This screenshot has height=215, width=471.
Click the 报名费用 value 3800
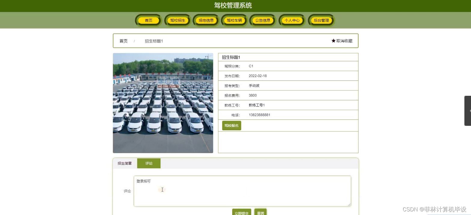tap(253, 95)
